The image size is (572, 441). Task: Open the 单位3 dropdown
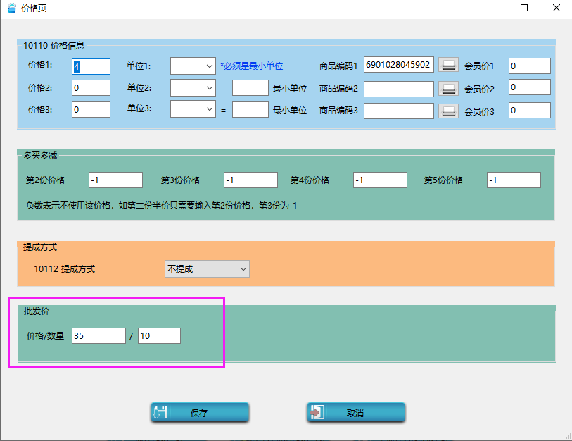193,109
